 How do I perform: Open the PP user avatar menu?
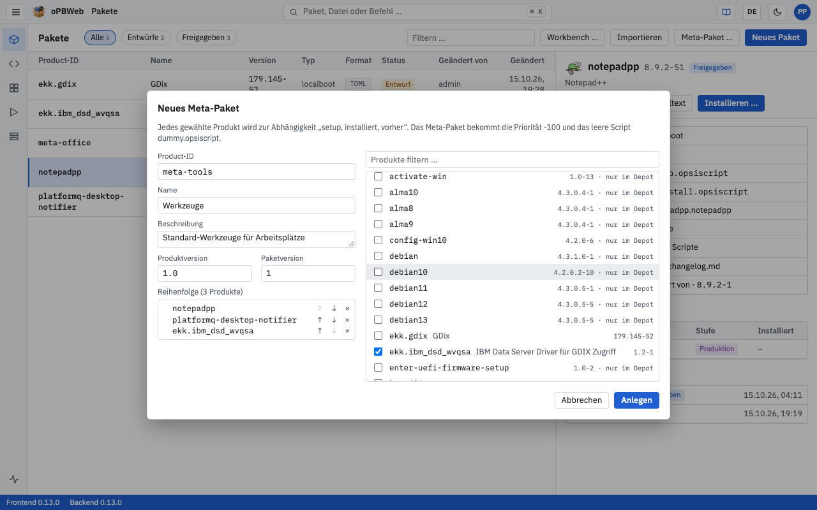click(802, 11)
